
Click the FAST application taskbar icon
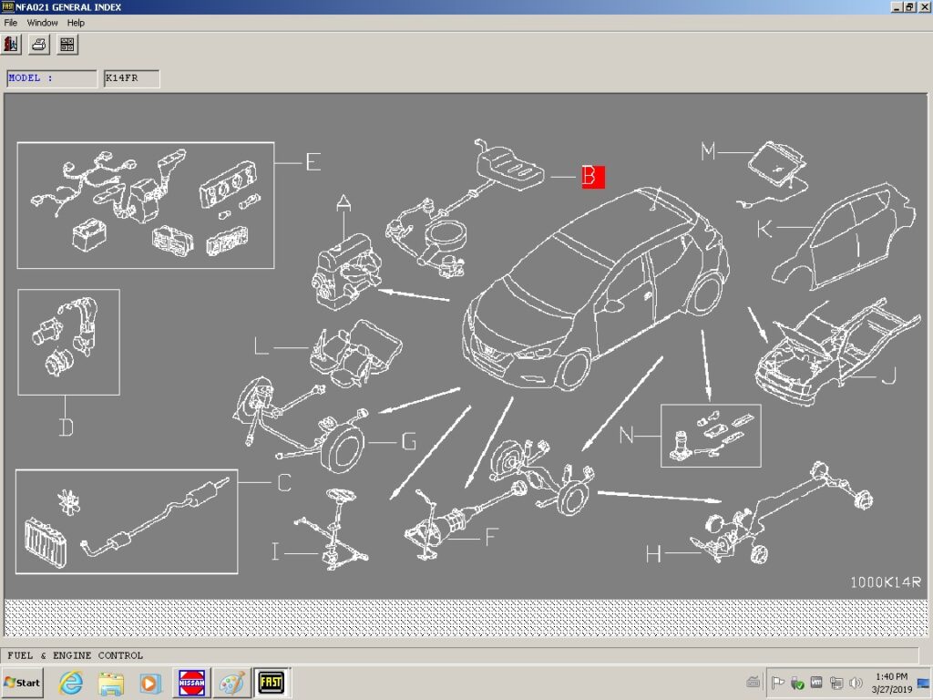pyautogui.click(x=271, y=682)
